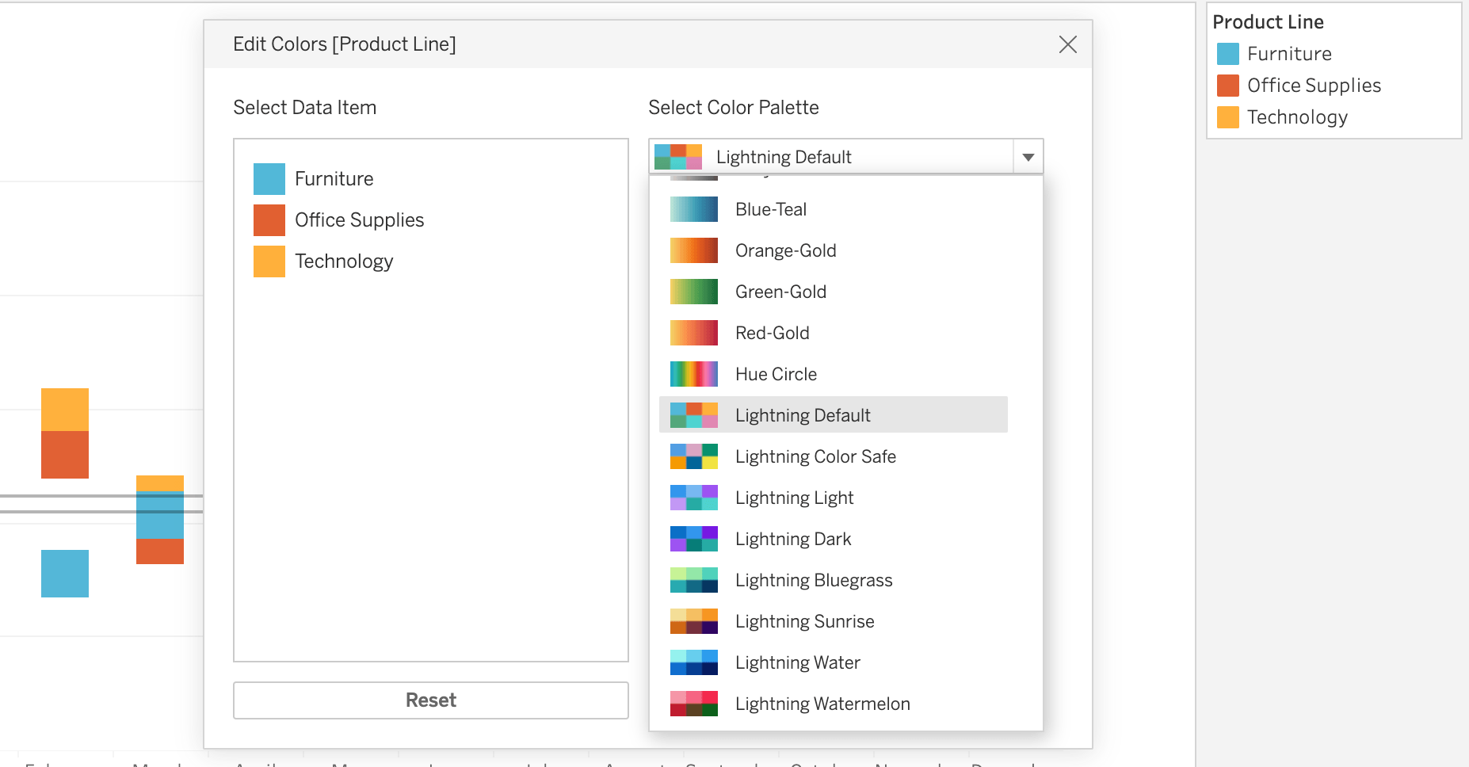Click the Blue-Teal gradient preview thumbnail
The image size is (1469, 767).
[x=694, y=209]
